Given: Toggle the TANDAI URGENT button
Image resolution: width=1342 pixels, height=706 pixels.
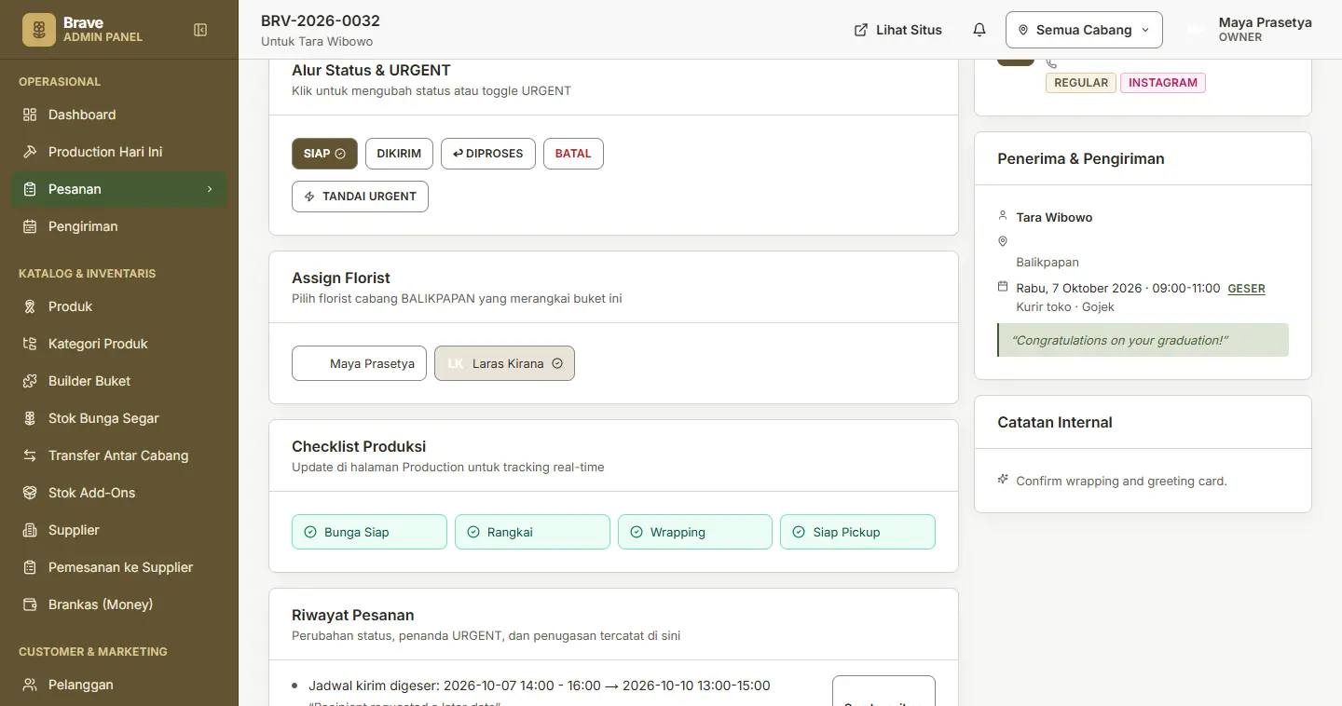Looking at the screenshot, I should click(x=360, y=197).
